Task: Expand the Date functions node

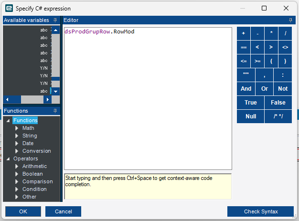Action: coord(17,144)
